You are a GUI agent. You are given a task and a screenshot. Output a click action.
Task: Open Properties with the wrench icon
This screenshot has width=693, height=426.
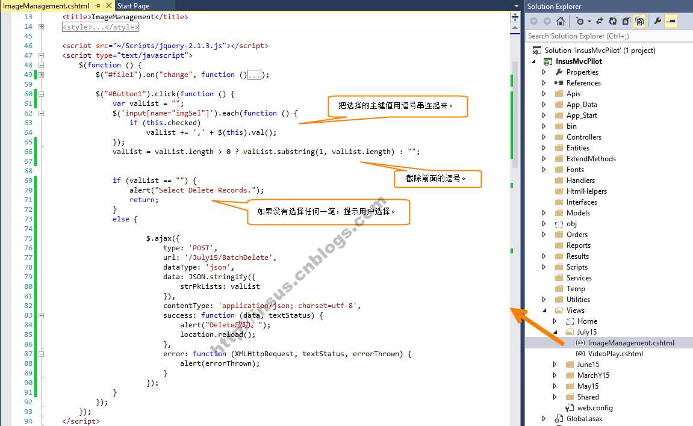tap(657, 20)
